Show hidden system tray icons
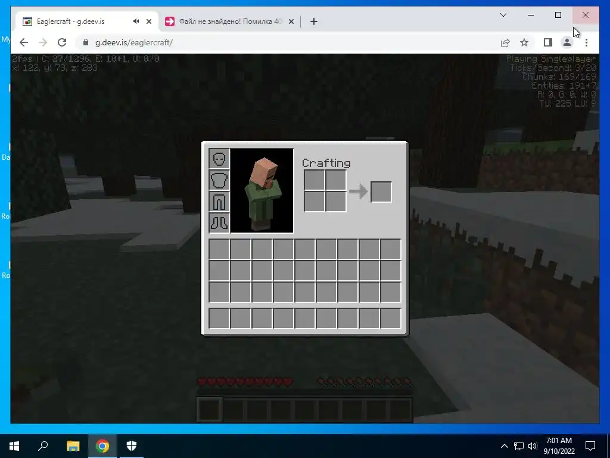Viewport: 610px width, 458px height. tap(504, 446)
